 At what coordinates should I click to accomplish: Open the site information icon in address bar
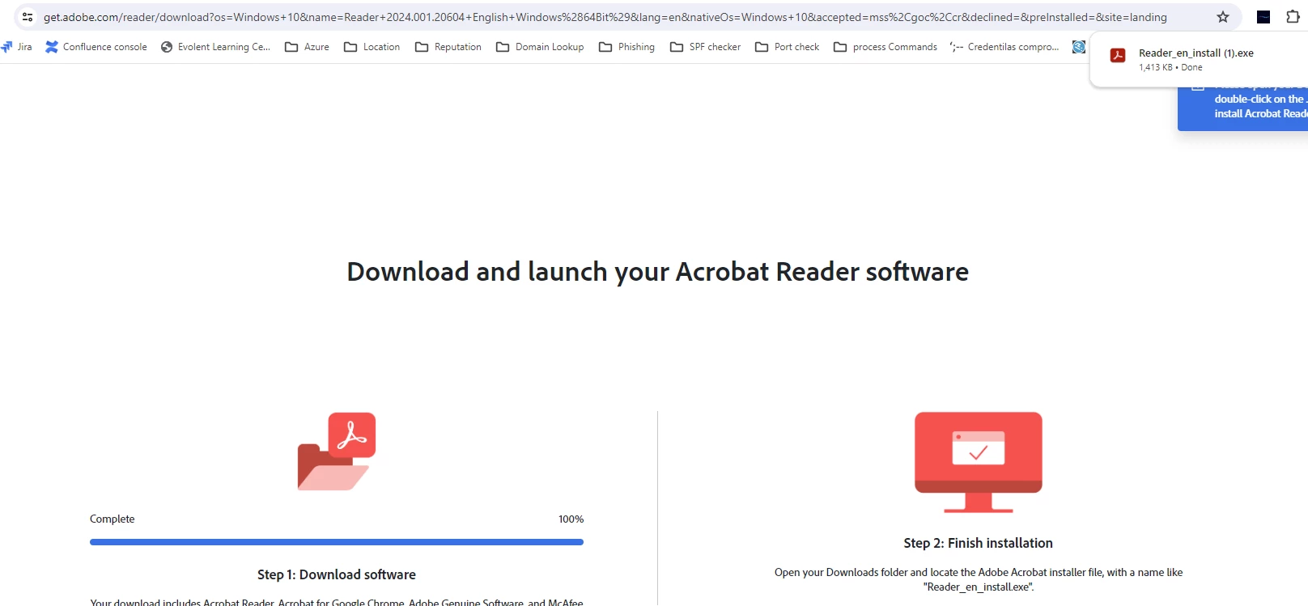point(27,17)
